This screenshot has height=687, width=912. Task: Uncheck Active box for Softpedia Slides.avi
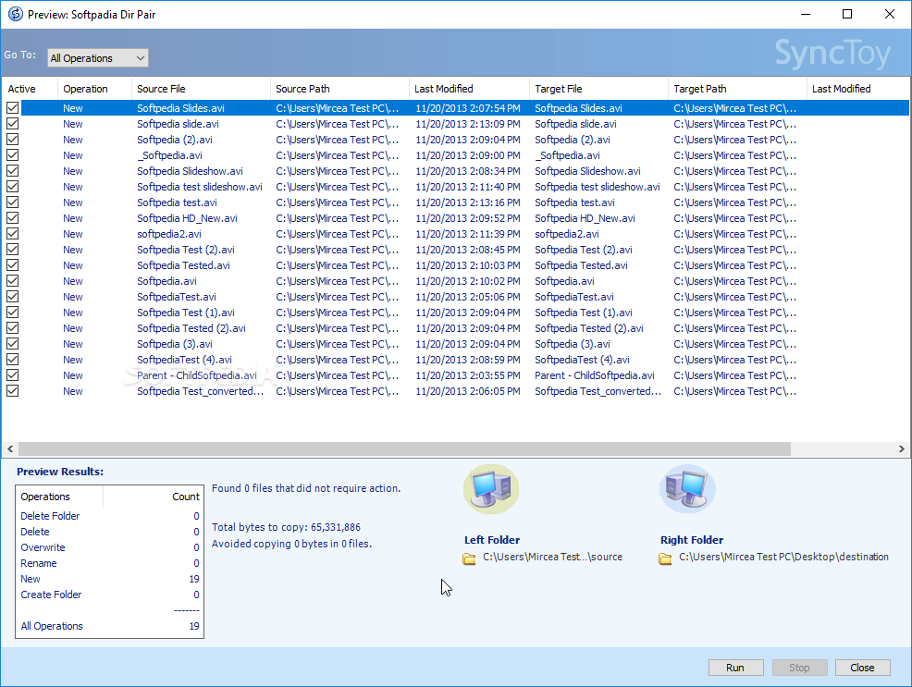12,108
